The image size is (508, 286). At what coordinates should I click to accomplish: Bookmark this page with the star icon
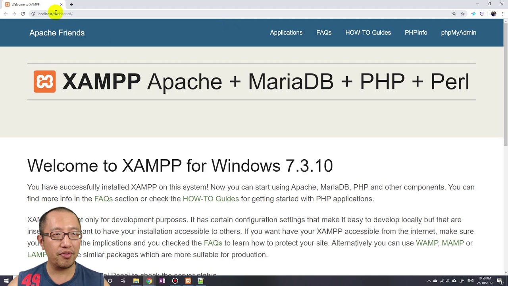point(463,14)
